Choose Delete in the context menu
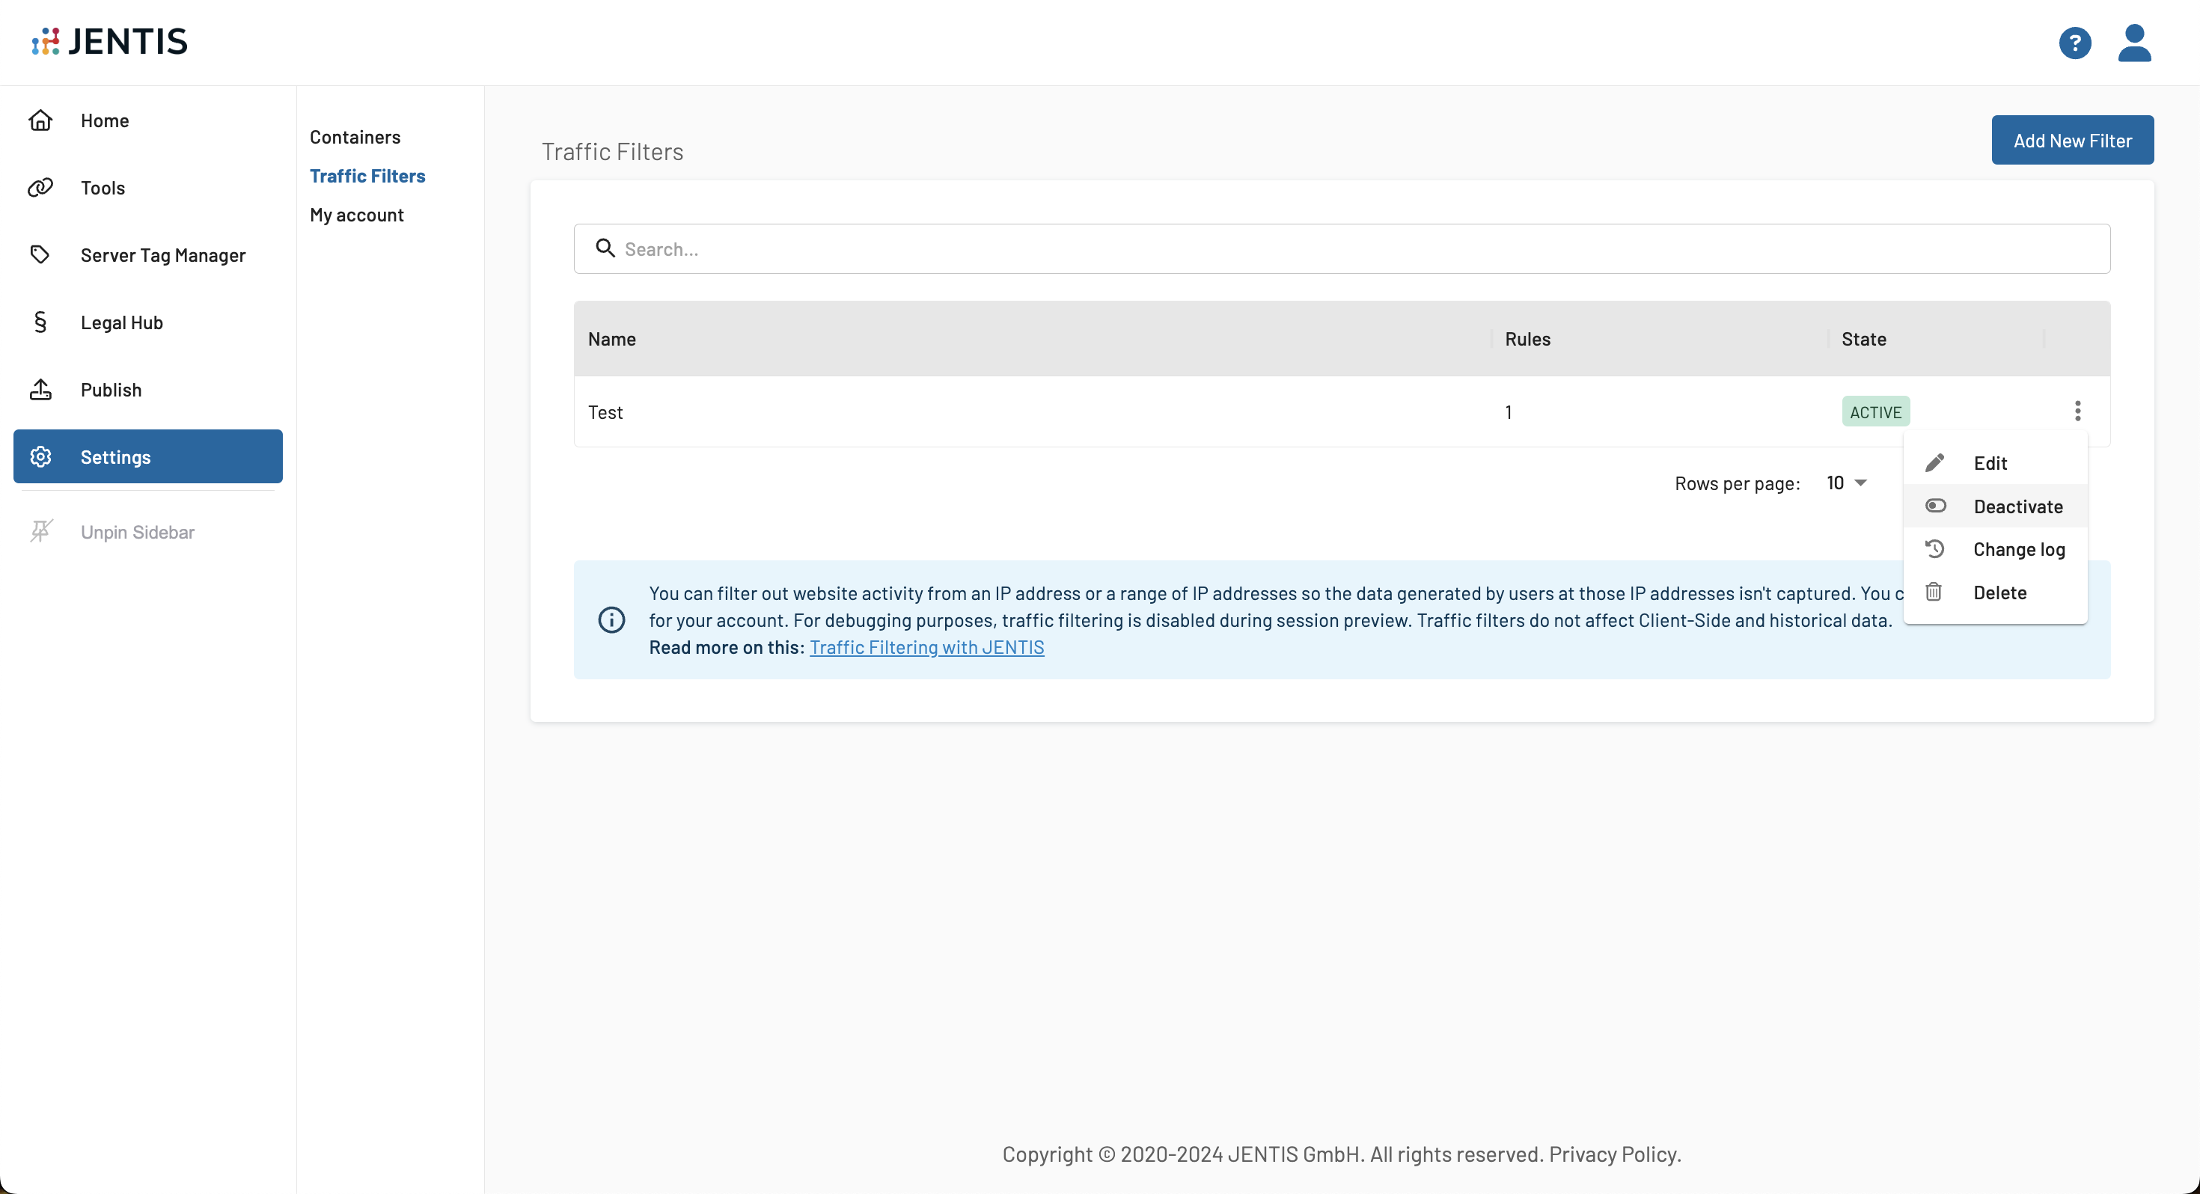This screenshot has width=2200, height=1194. click(1999, 593)
